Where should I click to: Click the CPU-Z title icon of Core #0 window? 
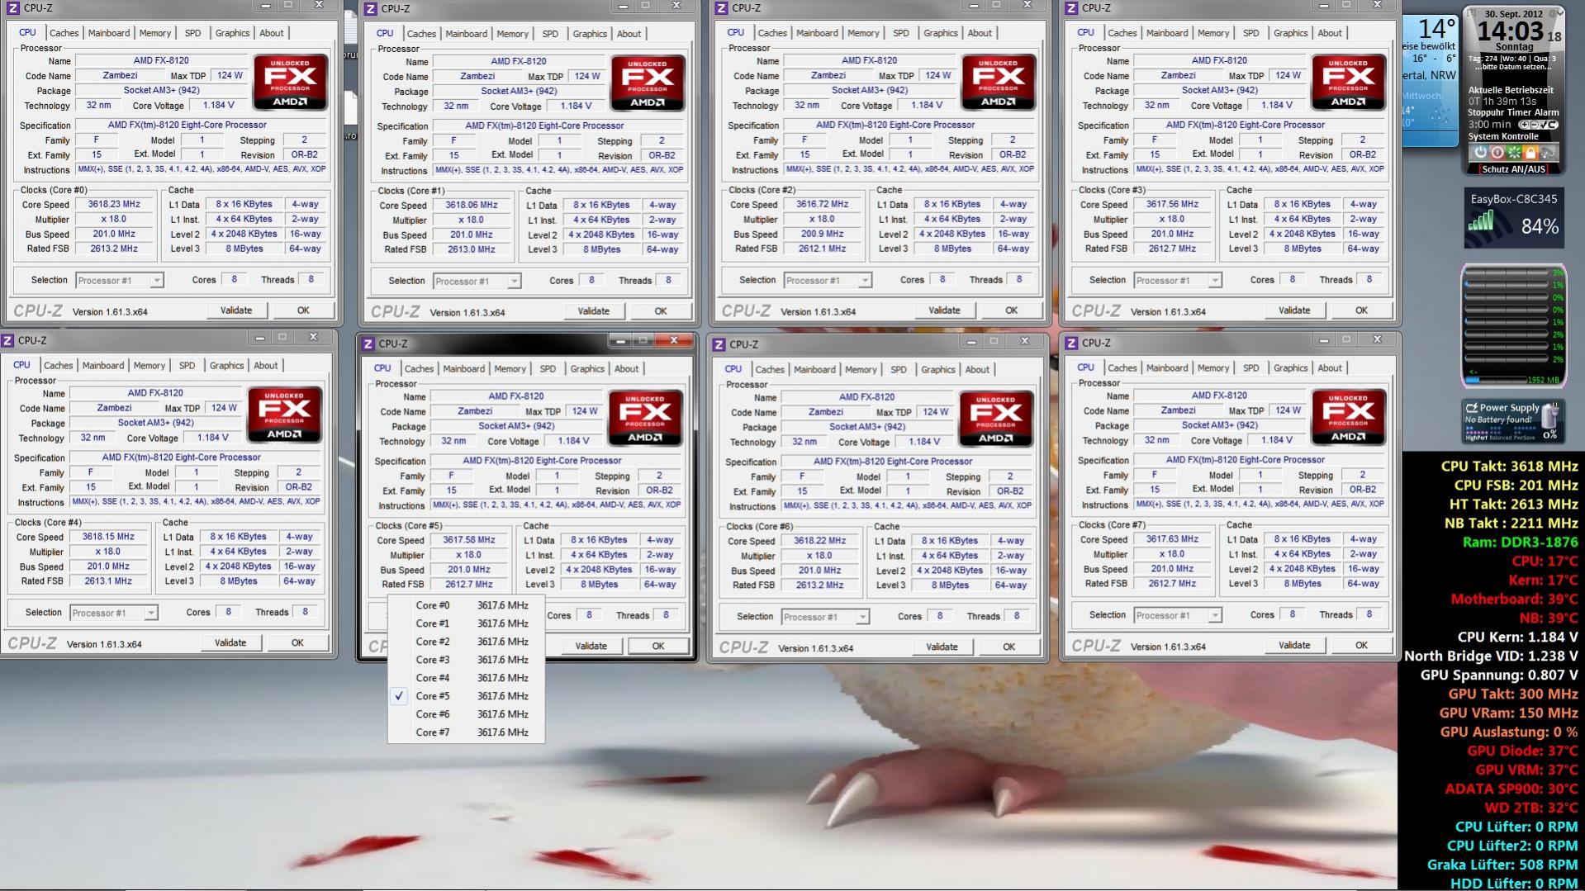click(13, 8)
